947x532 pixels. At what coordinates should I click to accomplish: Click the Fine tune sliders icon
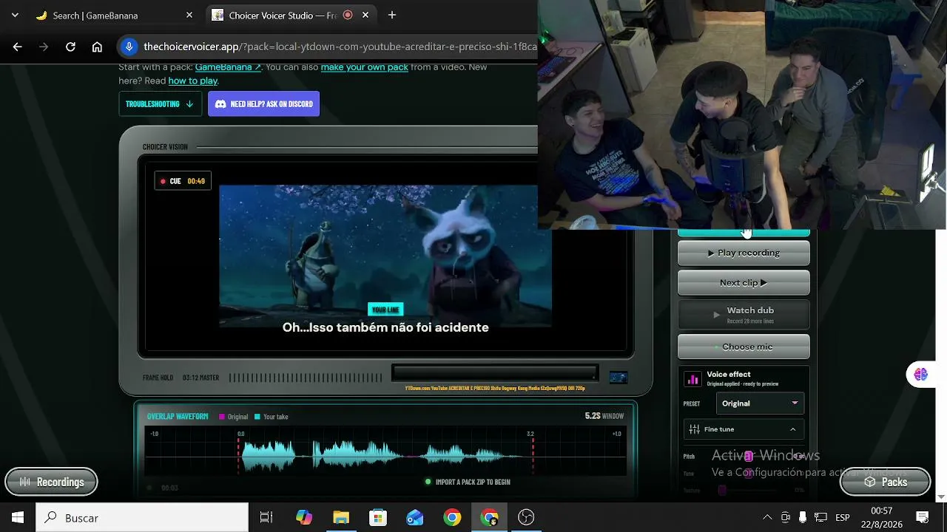pyautogui.click(x=694, y=429)
